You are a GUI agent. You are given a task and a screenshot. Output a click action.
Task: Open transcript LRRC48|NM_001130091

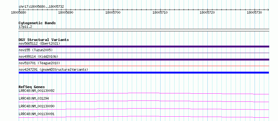(x=37, y=114)
